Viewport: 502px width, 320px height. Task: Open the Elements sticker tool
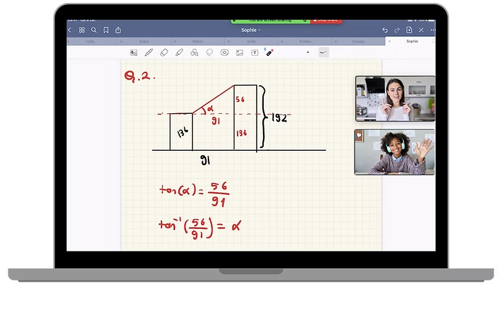(x=224, y=53)
